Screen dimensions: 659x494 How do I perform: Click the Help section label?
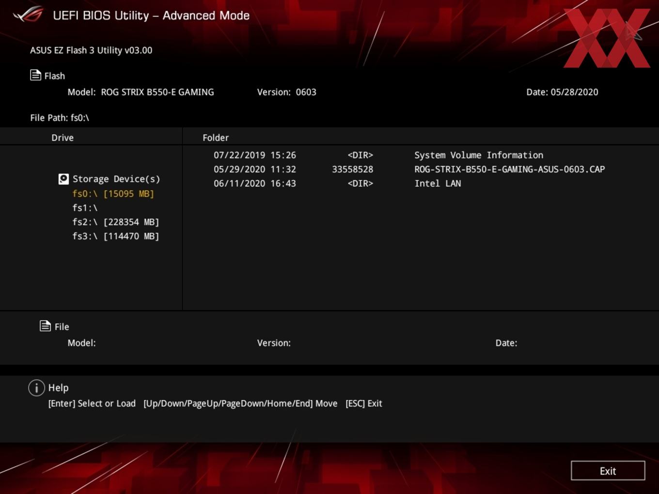coord(58,388)
